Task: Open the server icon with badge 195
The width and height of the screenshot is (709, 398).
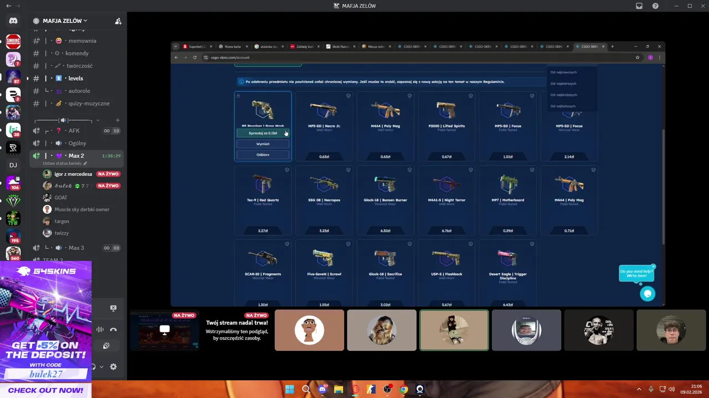Action: [x=13, y=236]
